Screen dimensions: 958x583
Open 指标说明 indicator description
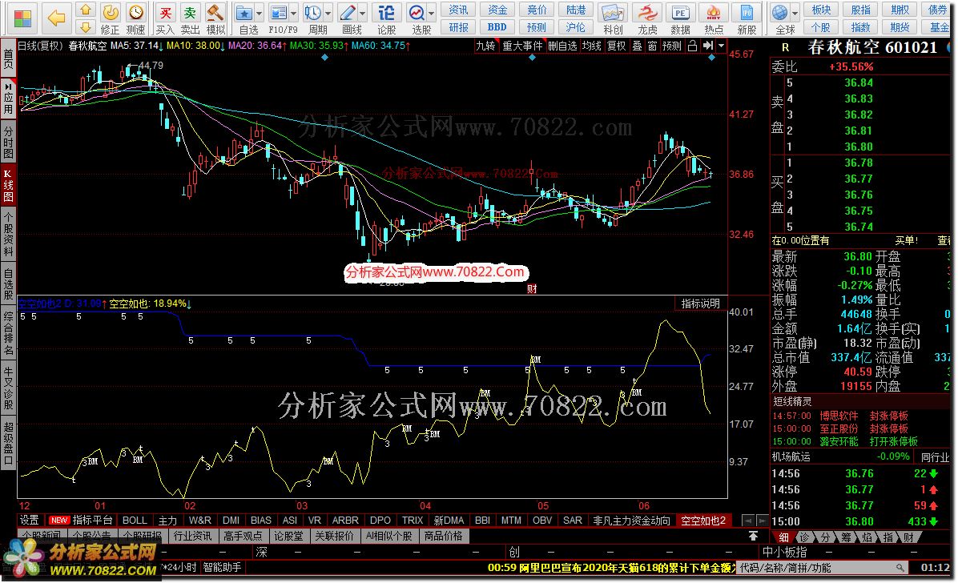pos(701,303)
